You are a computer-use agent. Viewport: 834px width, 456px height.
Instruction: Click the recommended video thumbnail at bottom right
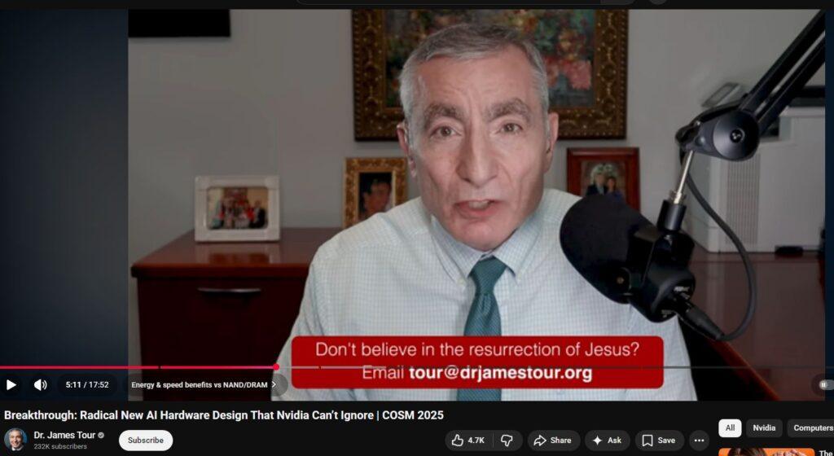point(766,452)
